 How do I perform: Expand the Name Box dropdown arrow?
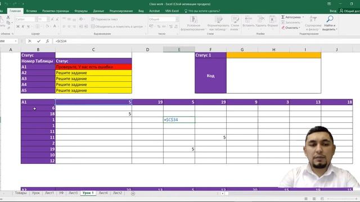coord(16,41)
